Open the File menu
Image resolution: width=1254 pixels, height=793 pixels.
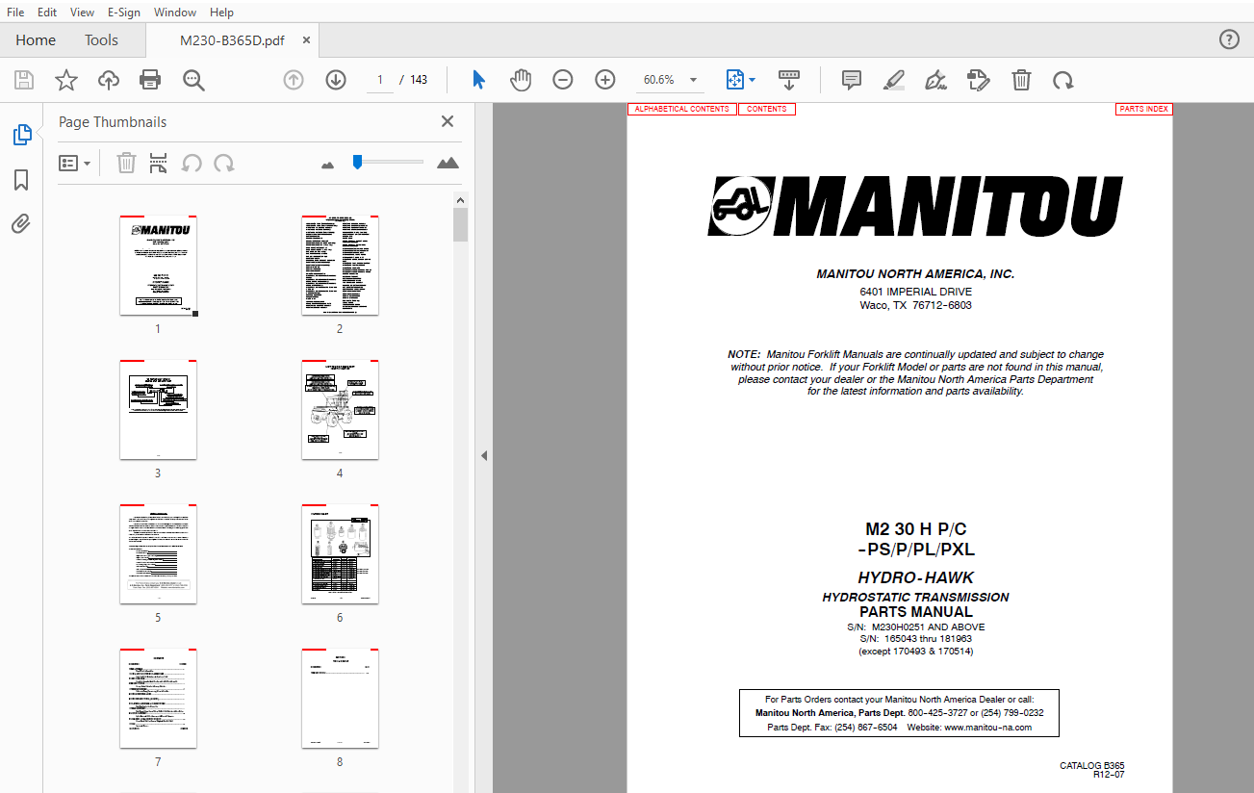[x=15, y=13]
